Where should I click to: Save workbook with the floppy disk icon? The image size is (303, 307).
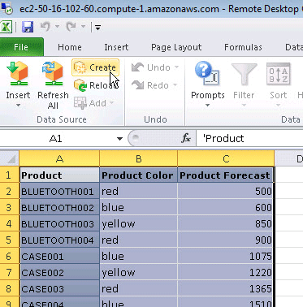28,27
